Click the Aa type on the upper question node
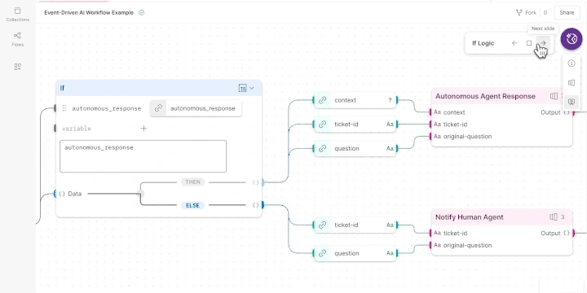 390,148
